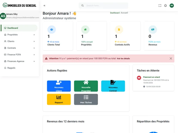Click the 100% occupé text
Image resolution: width=178 pixels, height=133 pixels.
point(87,42)
